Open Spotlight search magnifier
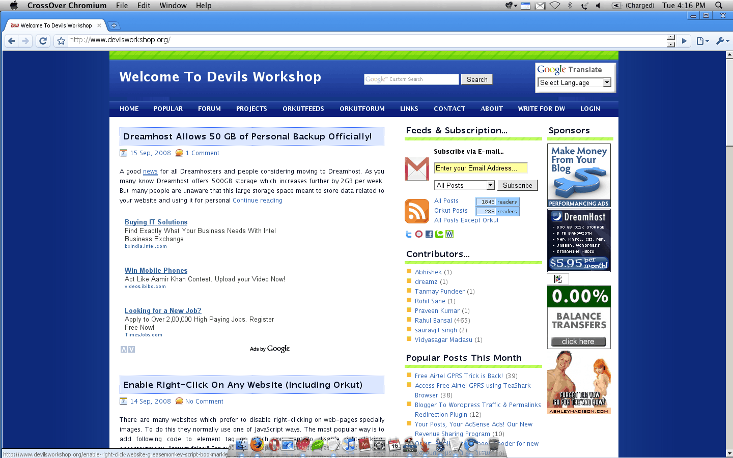The image size is (733, 458). pyautogui.click(x=719, y=6)
